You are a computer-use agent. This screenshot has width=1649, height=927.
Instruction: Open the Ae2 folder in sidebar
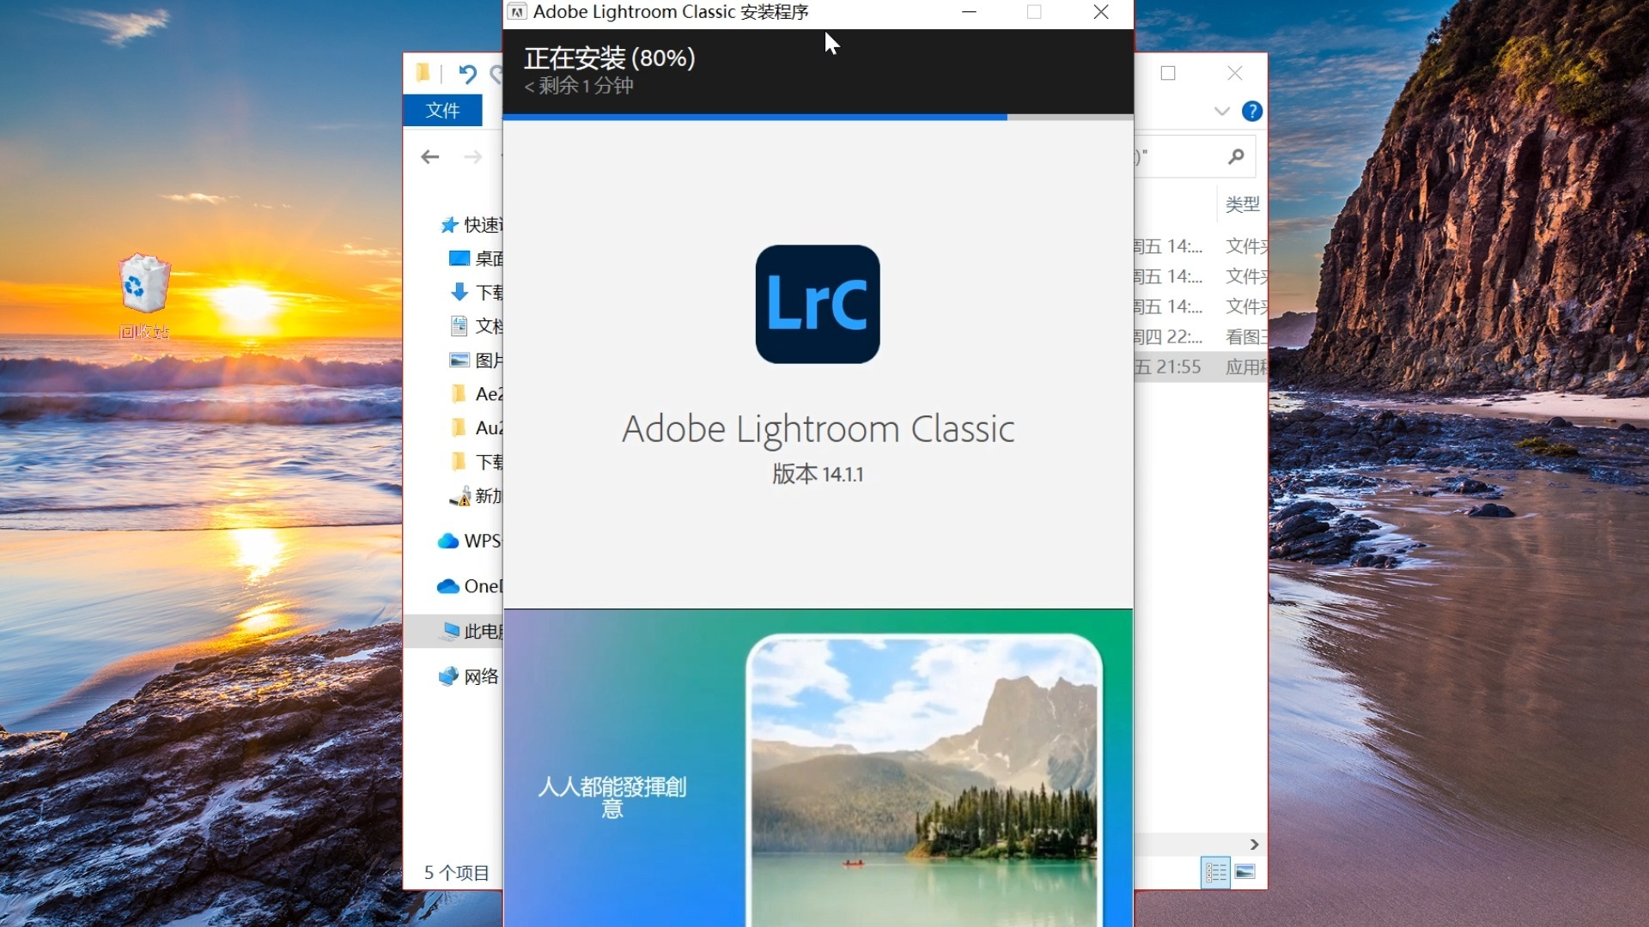(x=477, y=394)
